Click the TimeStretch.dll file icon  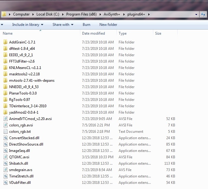point(5,176)
